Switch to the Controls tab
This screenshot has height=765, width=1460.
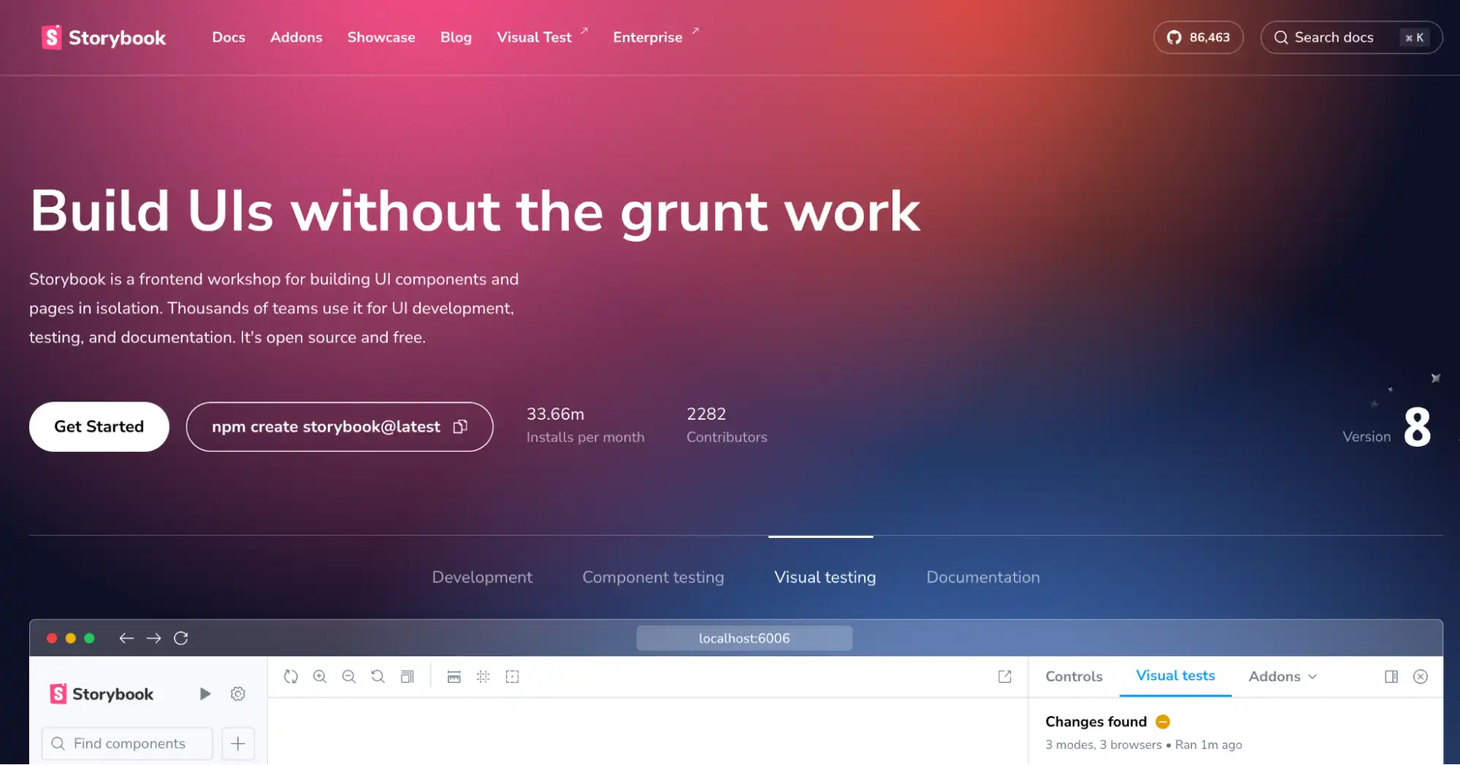coord(1073,677)
